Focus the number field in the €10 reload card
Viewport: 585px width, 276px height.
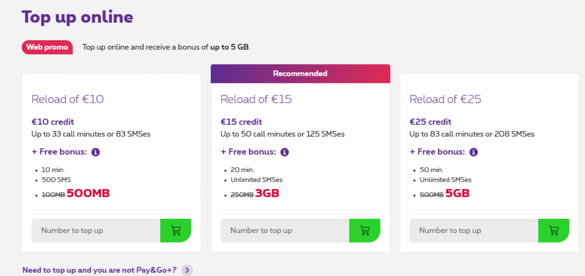[x=95, y=230]
